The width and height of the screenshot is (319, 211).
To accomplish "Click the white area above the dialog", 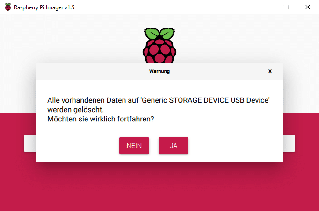I will point(70,42).
